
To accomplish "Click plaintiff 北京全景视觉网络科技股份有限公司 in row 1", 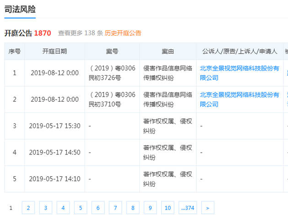I will (240, 73).
